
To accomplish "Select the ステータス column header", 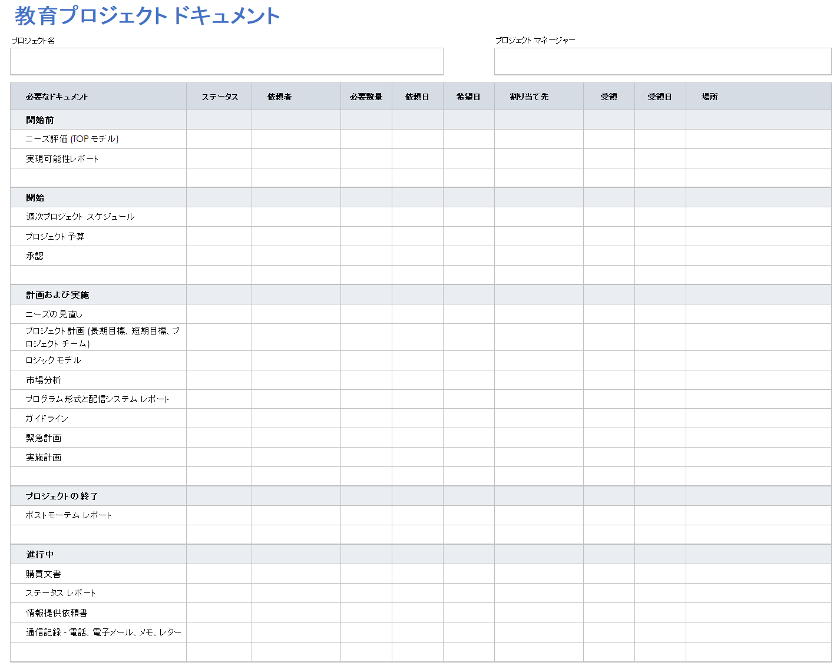I will [x=220, y=97].
